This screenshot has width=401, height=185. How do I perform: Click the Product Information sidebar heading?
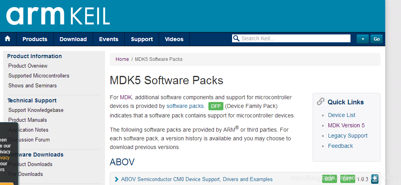[34, 56]
